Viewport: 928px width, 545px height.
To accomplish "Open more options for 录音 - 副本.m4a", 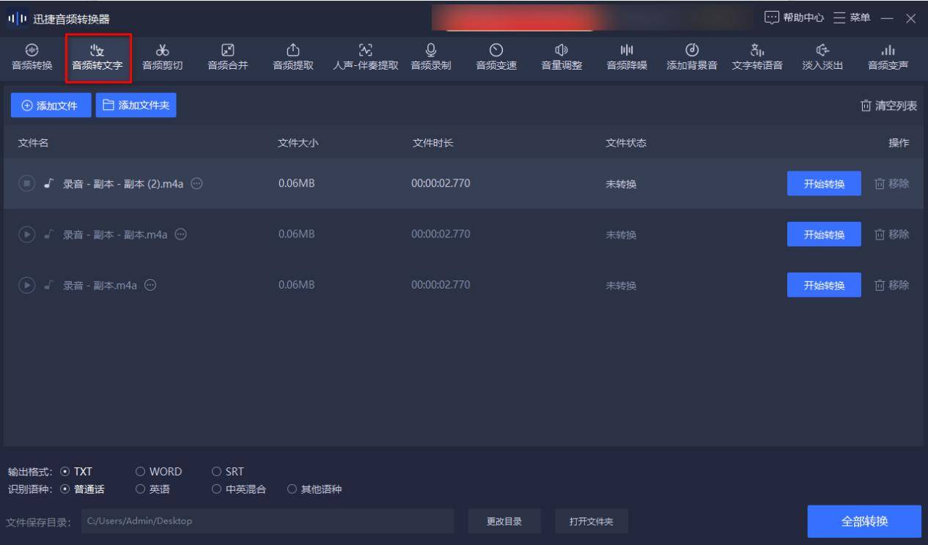I will (x=150, y=285).
